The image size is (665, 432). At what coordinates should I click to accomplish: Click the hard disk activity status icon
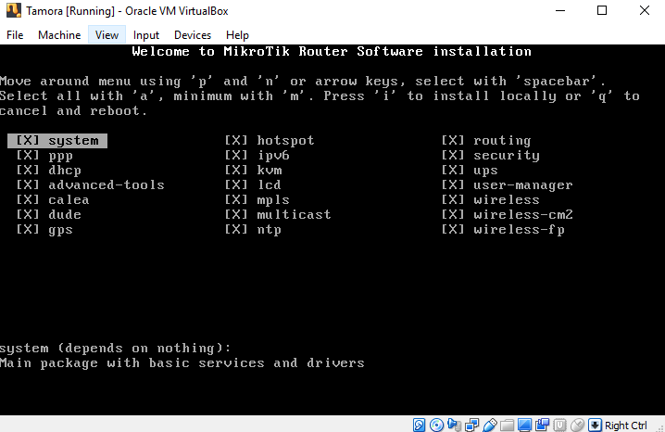419,425
